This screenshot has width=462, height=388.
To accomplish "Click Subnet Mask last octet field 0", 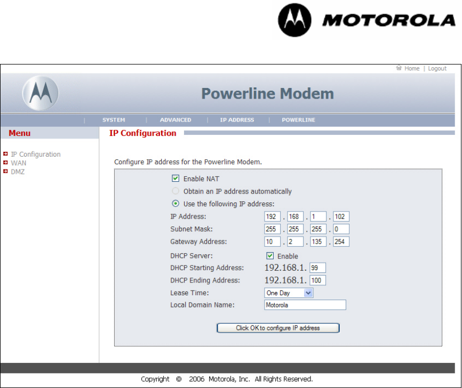I will pyautogui.click(x=341, y=229).
